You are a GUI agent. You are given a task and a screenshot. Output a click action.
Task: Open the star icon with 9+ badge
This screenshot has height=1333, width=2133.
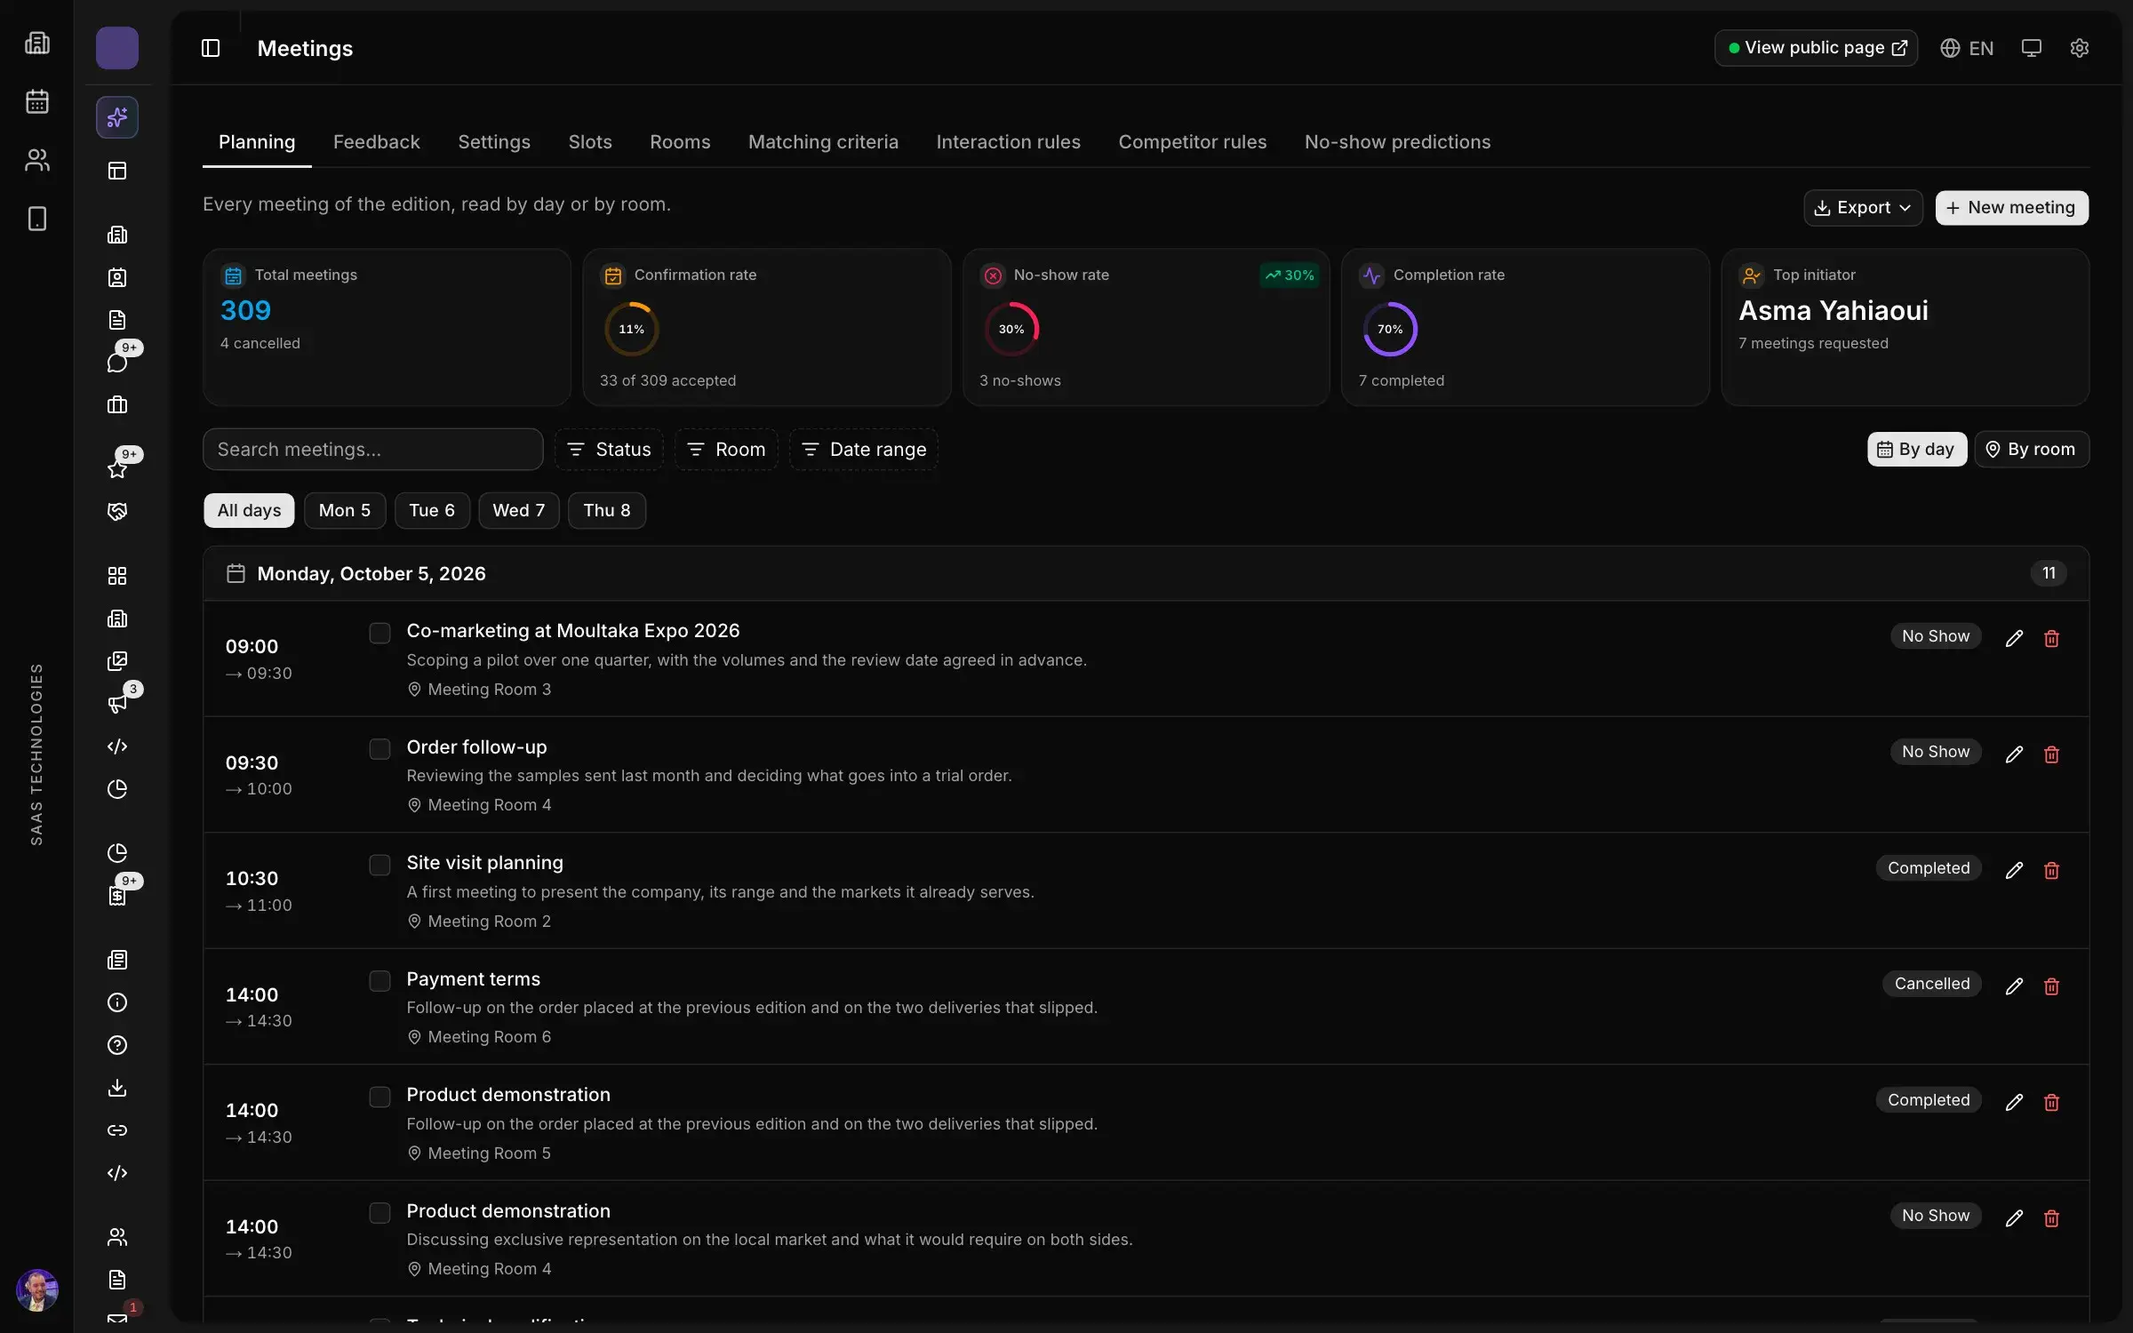pyautogui.click(x=117, y=468)
